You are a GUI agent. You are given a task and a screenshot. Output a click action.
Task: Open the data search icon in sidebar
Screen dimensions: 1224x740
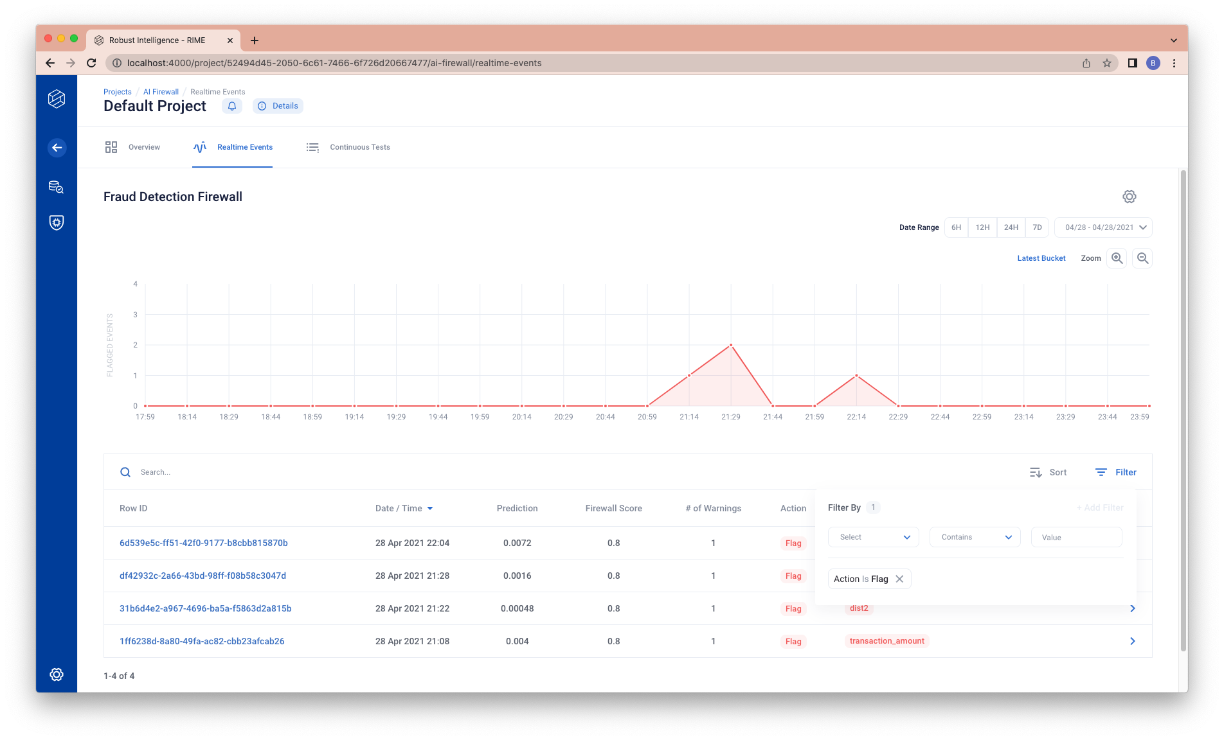(57, 187)
